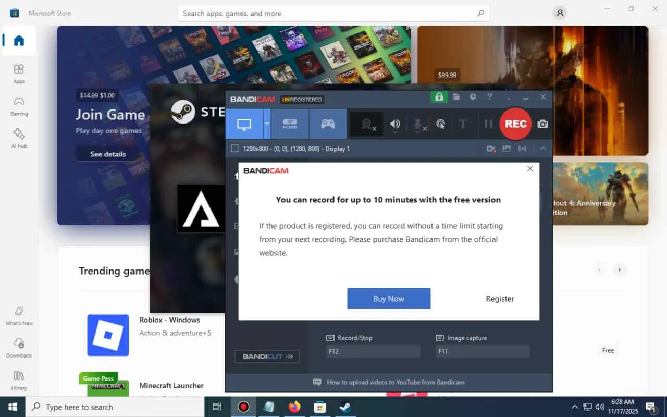Image resolution: width=667 pixels, height=417 pixels.
Task: Select HDMI device recording mode in Bandicam
Action: pos(290,124)
